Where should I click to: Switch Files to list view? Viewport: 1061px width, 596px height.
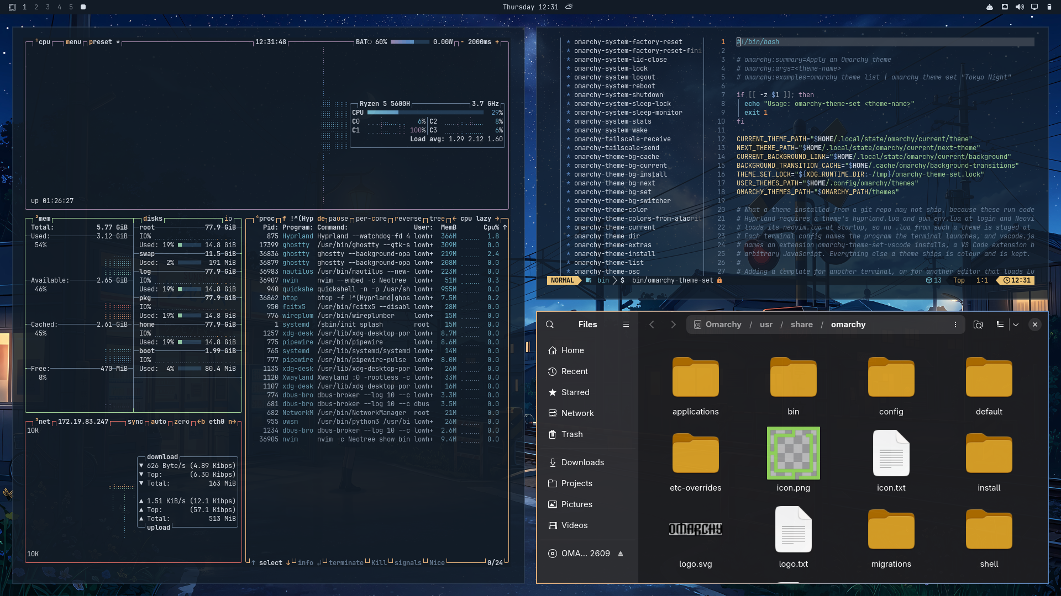(x=1000, y=324)
